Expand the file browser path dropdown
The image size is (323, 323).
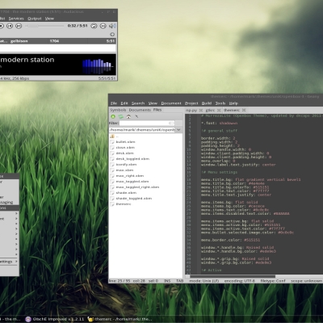178,130
